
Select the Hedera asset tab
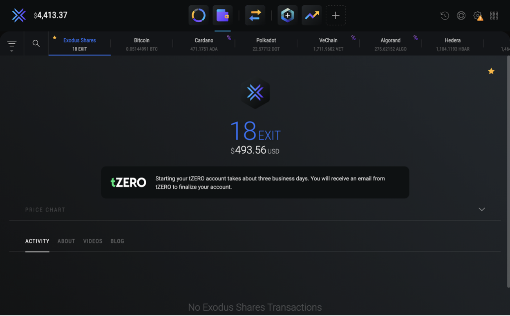[x=452, y=44]
